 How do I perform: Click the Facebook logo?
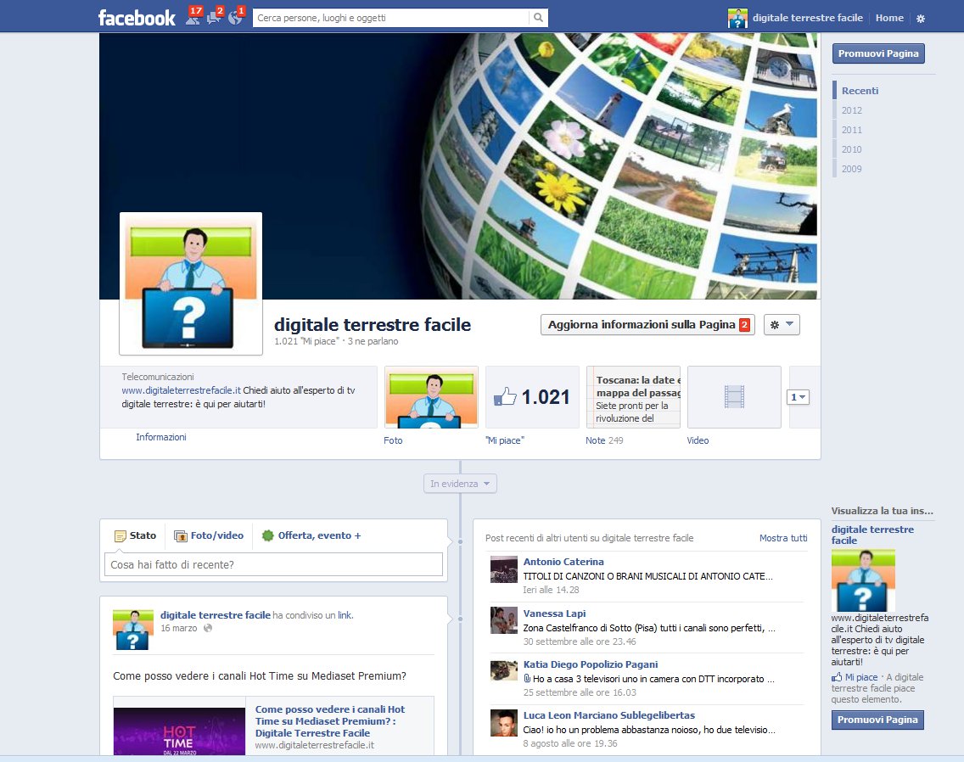point(137,18)
